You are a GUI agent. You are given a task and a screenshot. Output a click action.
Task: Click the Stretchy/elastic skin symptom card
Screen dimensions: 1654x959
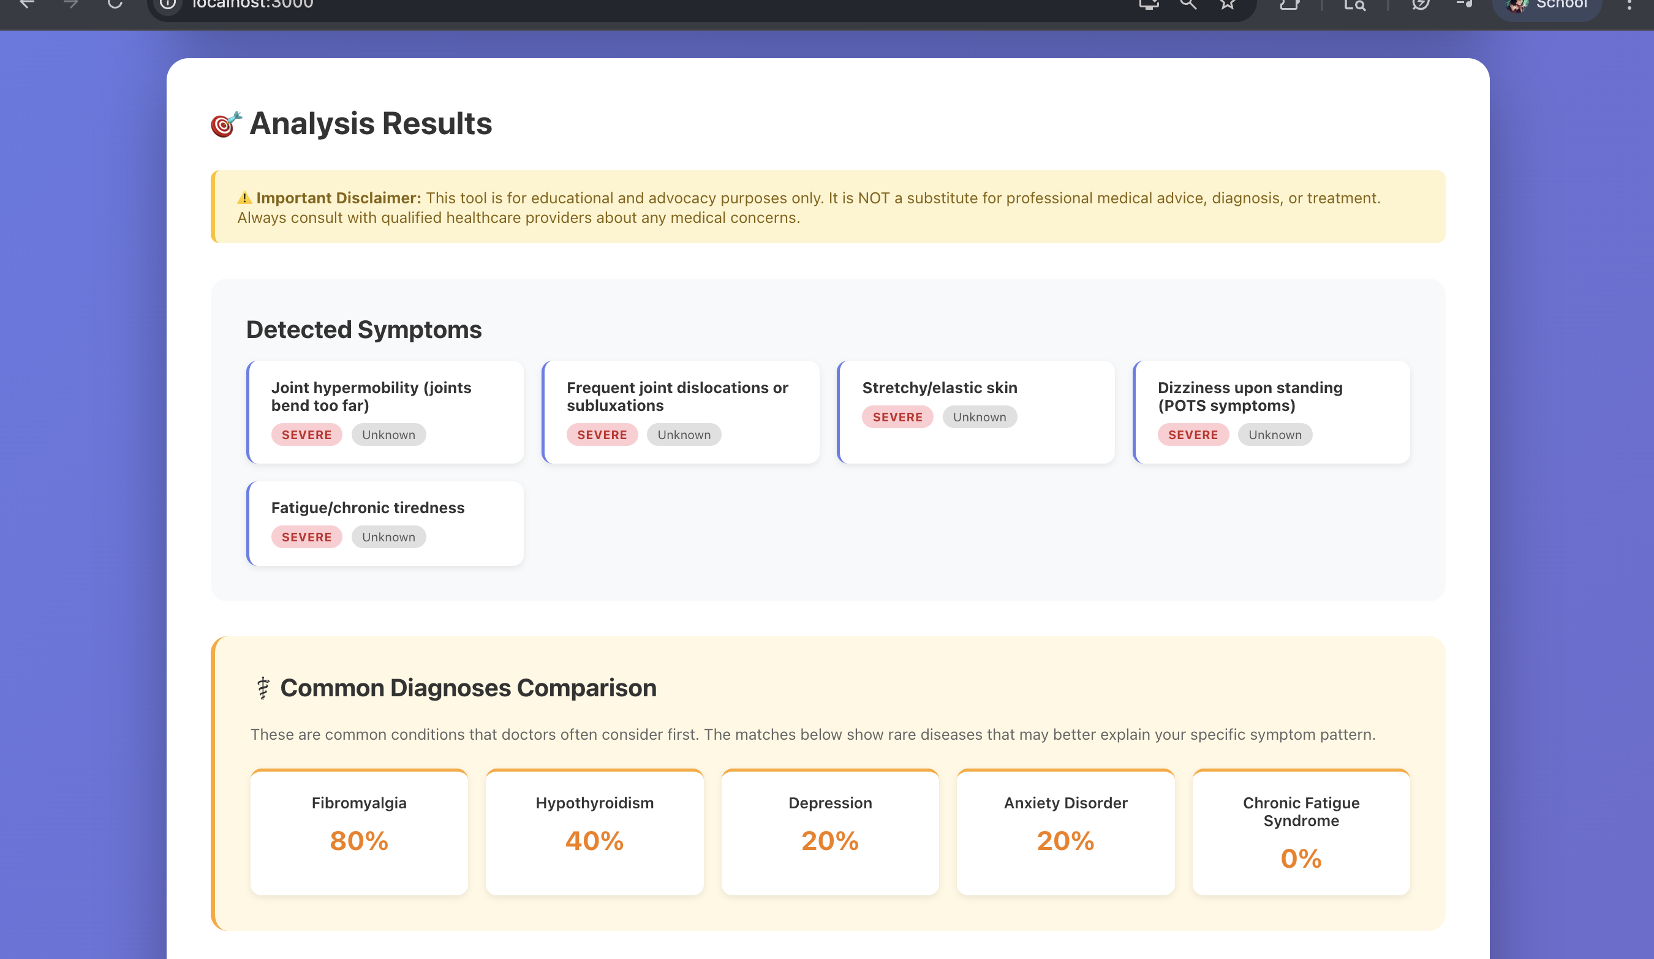pos(976,412)
